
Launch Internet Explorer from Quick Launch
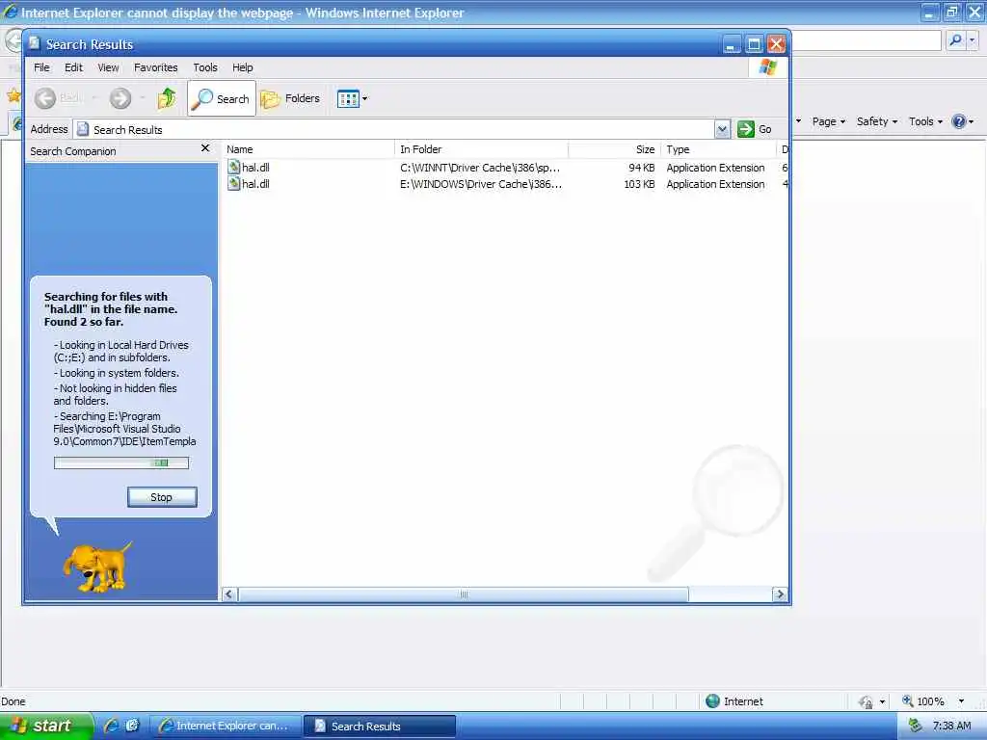pos(112,726)
